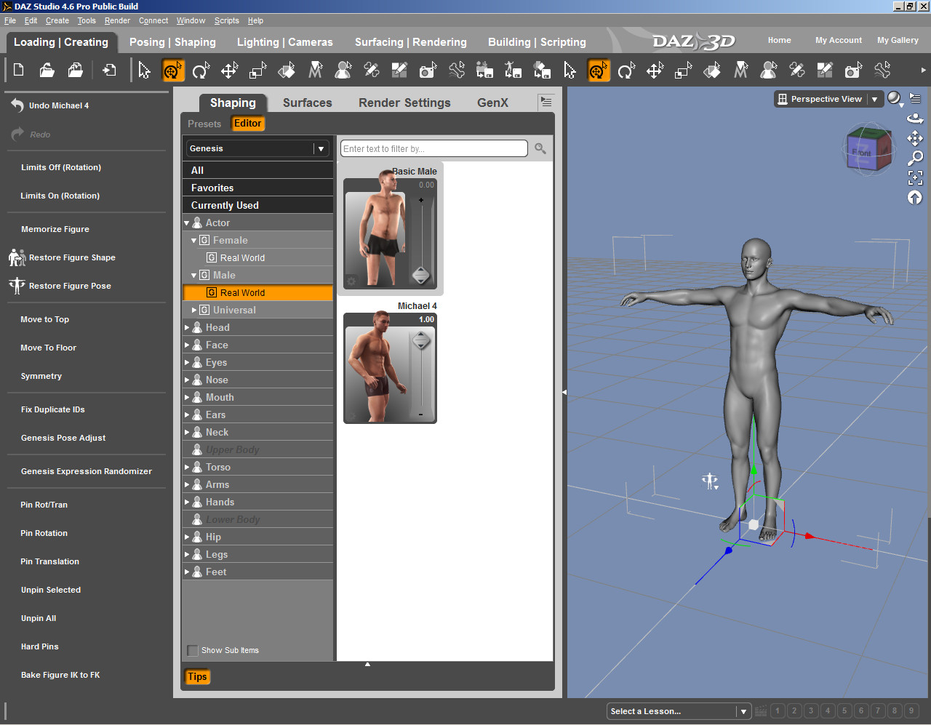The width and height of the screenshot is (931, 725).
Task: Switch to the Presets page toggle
Action: pos(204,124)
